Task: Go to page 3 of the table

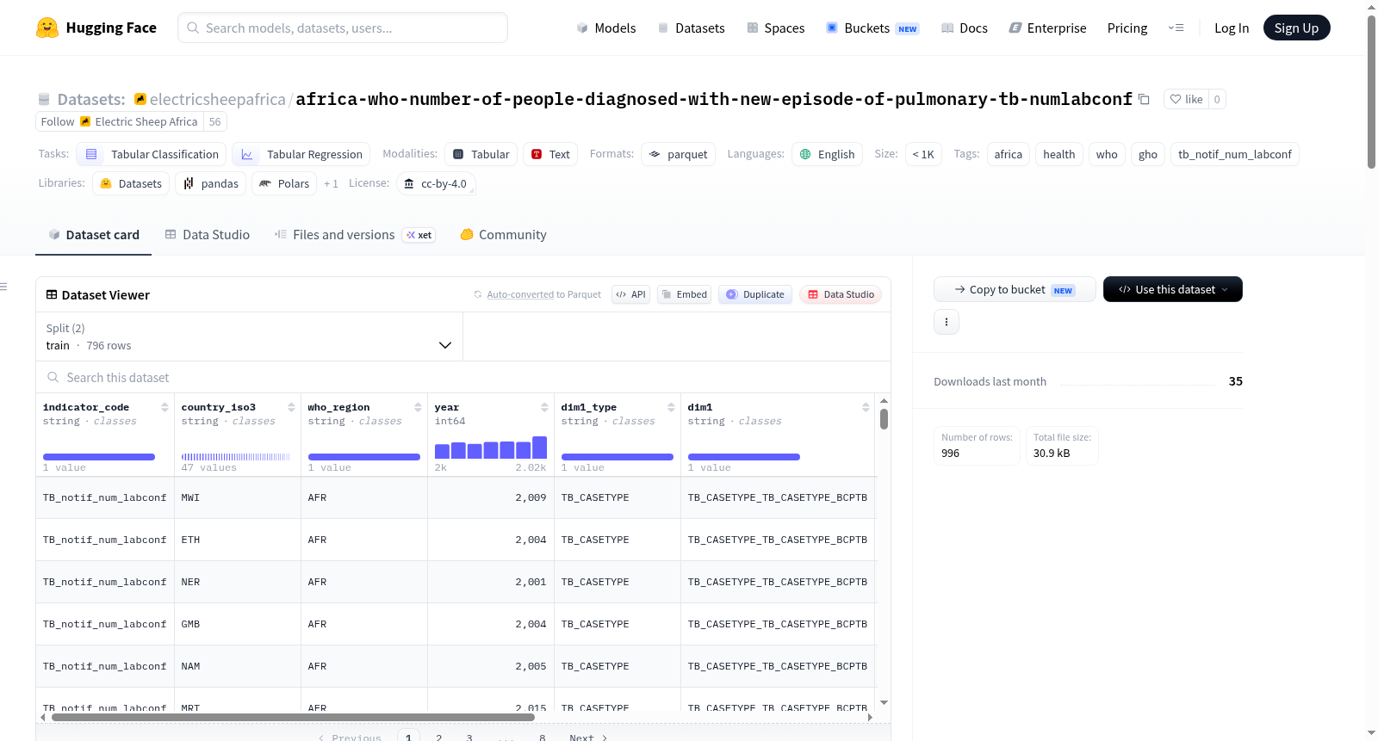Action: pos(469,738)
